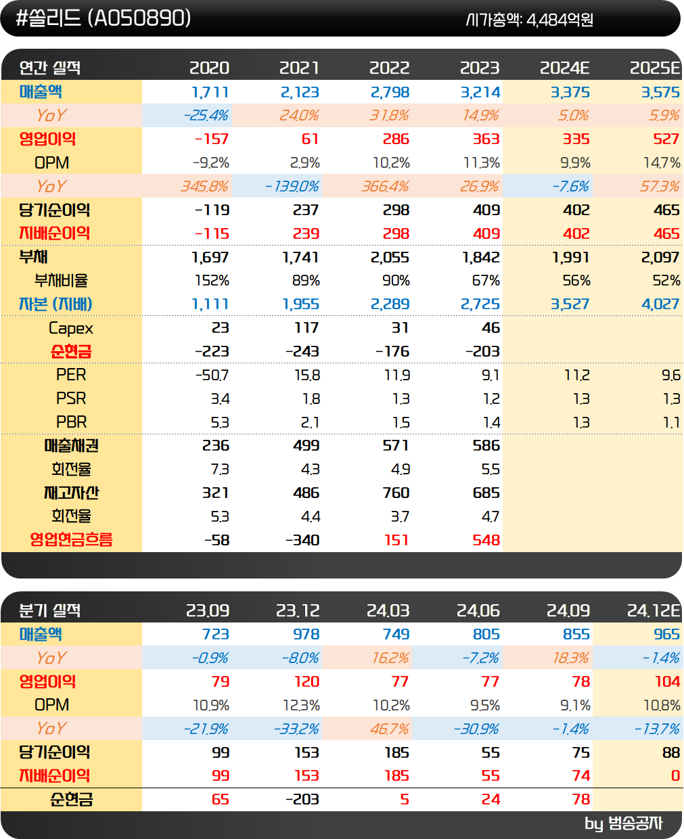The image size is (684, 839).
Task: Select the receivables turnover value 7.3
Action: tap(220, 470)
